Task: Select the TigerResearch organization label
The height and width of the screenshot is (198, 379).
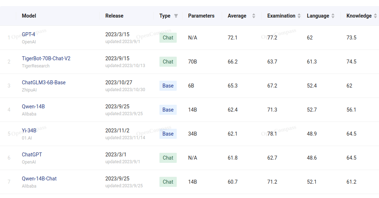Action: pos(36,66)
